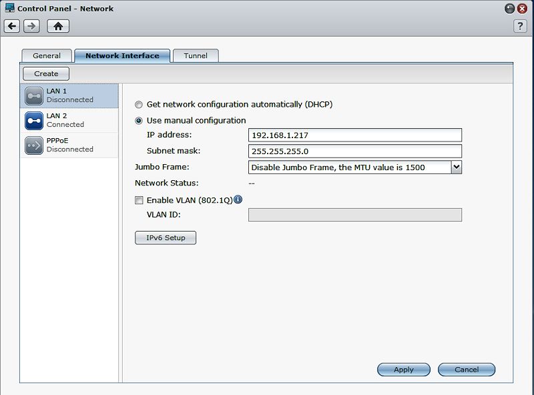This screenshot has height=395, width=534.
Task: Click the Network Status '--' value
Action: point(252,183)
